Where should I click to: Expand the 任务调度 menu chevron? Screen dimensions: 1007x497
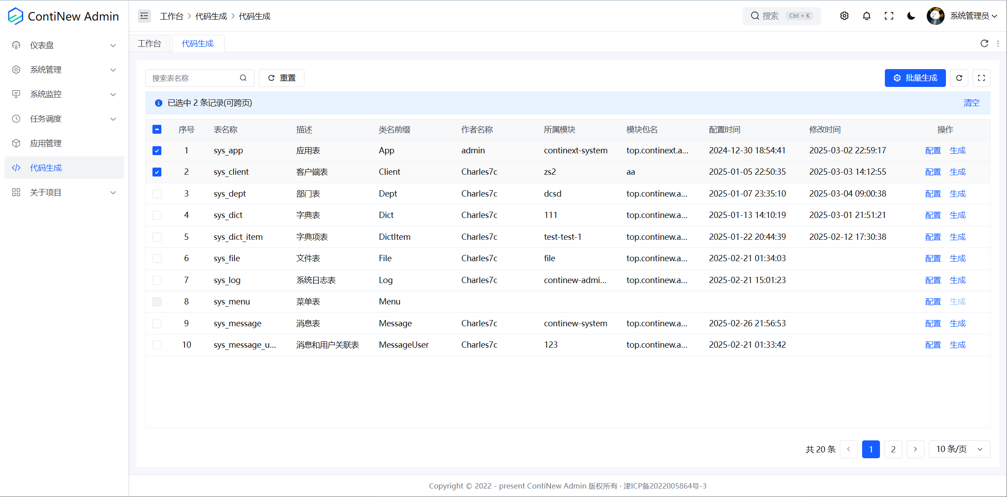(x=113, y=119)
